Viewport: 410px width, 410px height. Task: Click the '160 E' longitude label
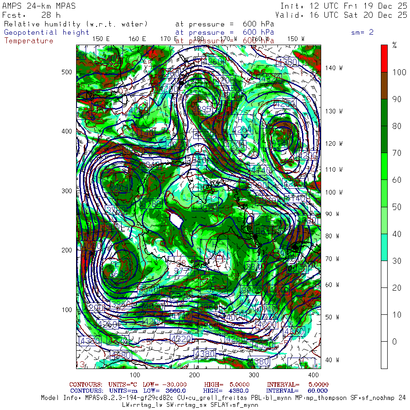[137, 39]
